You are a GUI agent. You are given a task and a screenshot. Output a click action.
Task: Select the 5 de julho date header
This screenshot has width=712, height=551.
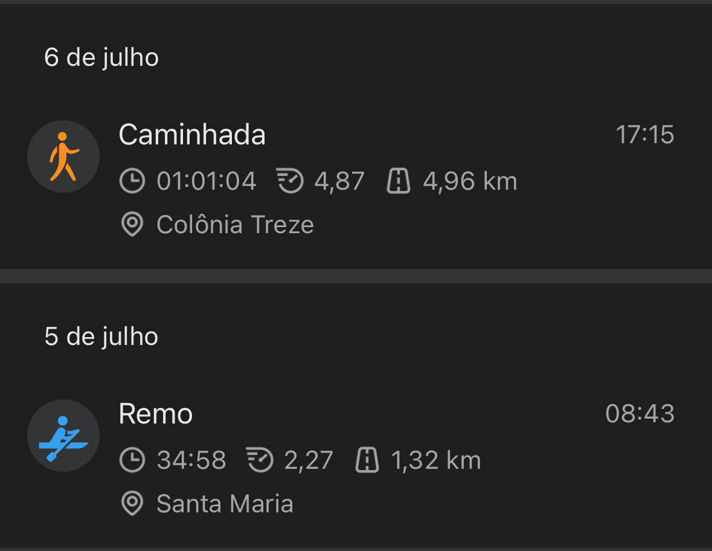tap(101, 337)
